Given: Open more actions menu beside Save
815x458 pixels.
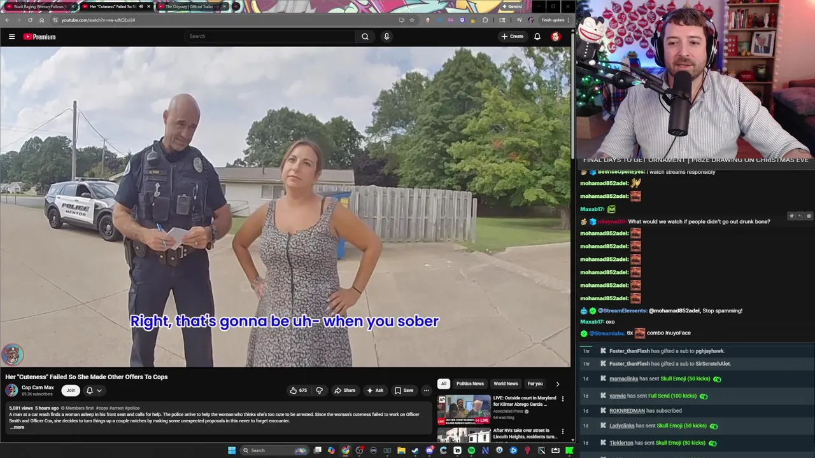Looking at the screenshot, I should tap(427, 391).
